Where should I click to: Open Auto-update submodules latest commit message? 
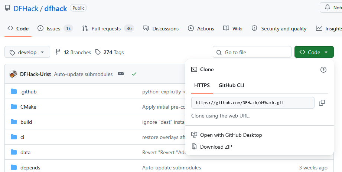coord(83,74)
